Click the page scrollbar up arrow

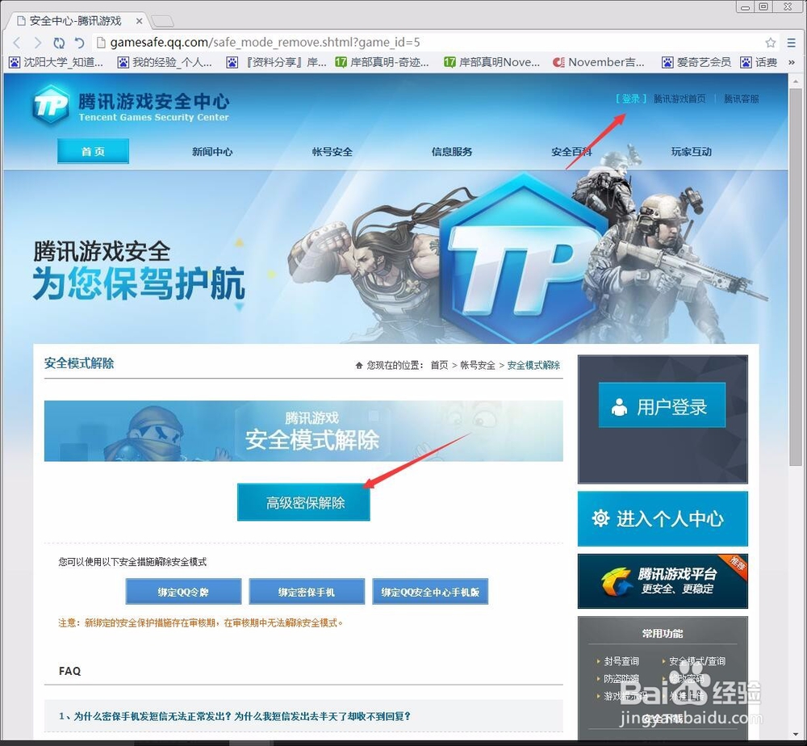[796, 82]
